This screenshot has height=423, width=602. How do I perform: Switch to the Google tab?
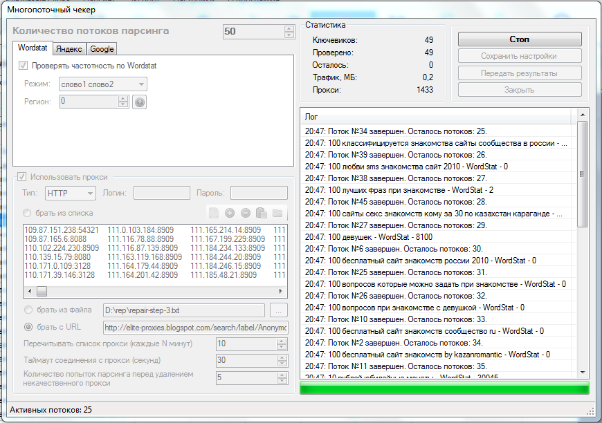tap(102, 48)
